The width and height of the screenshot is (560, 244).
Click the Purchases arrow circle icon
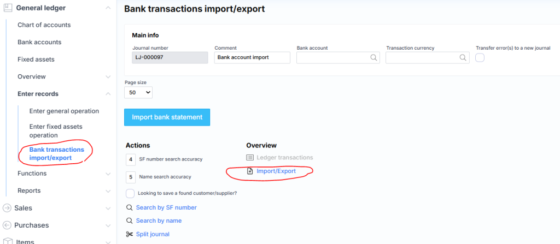(7, 225)
